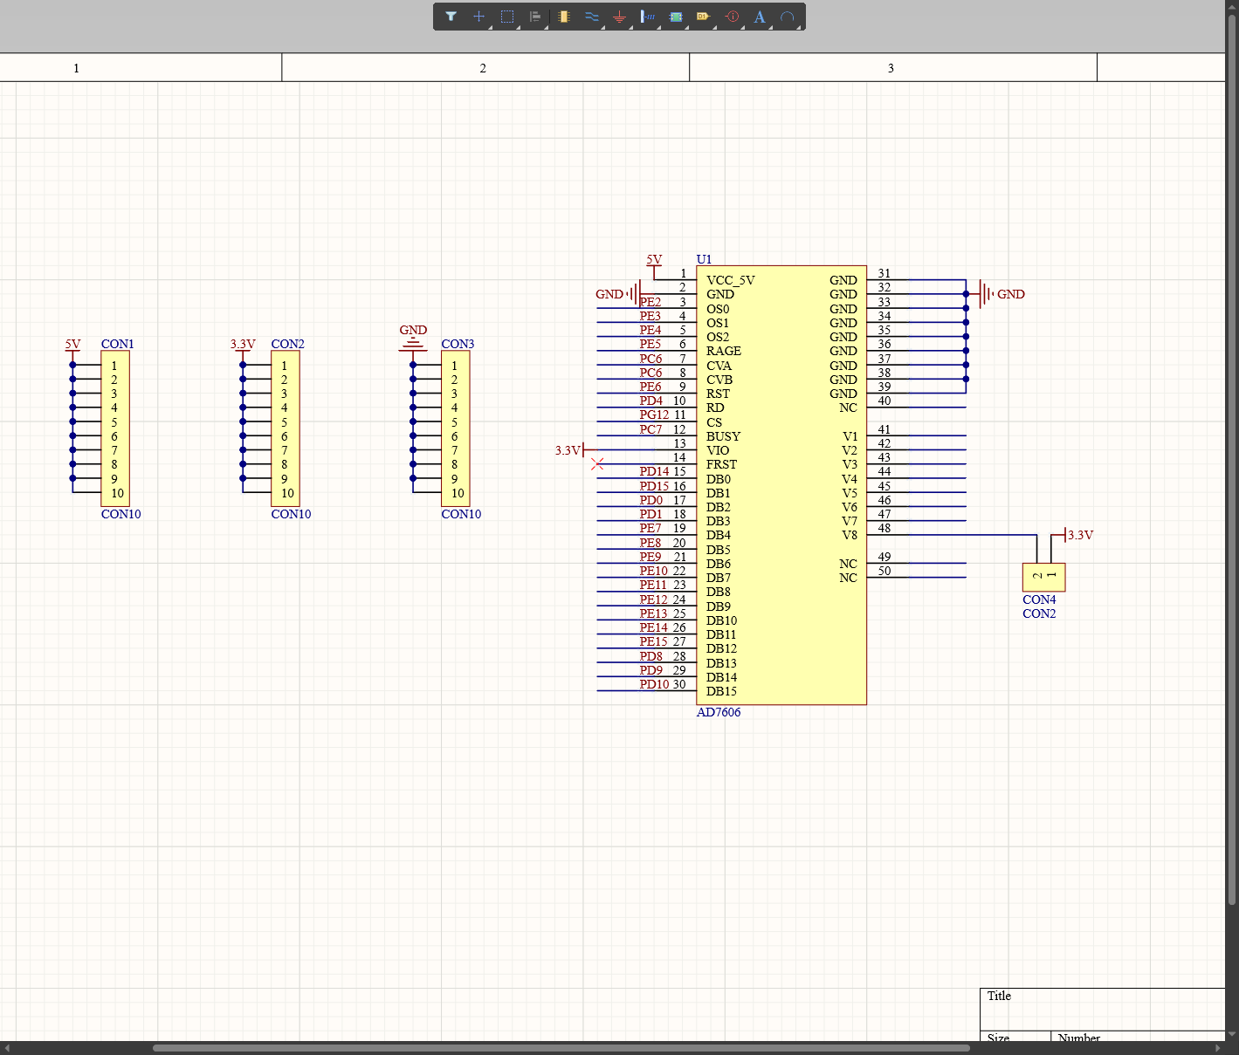
Task: Select the red No ERC cross marker
Action: point(597,464)
